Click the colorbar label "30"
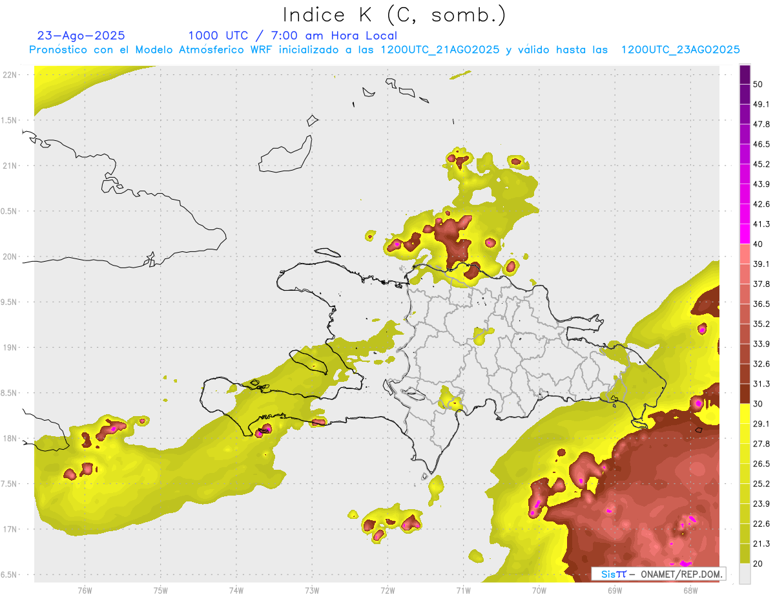Viewport: 775px width, 599px height. (759, 404)
